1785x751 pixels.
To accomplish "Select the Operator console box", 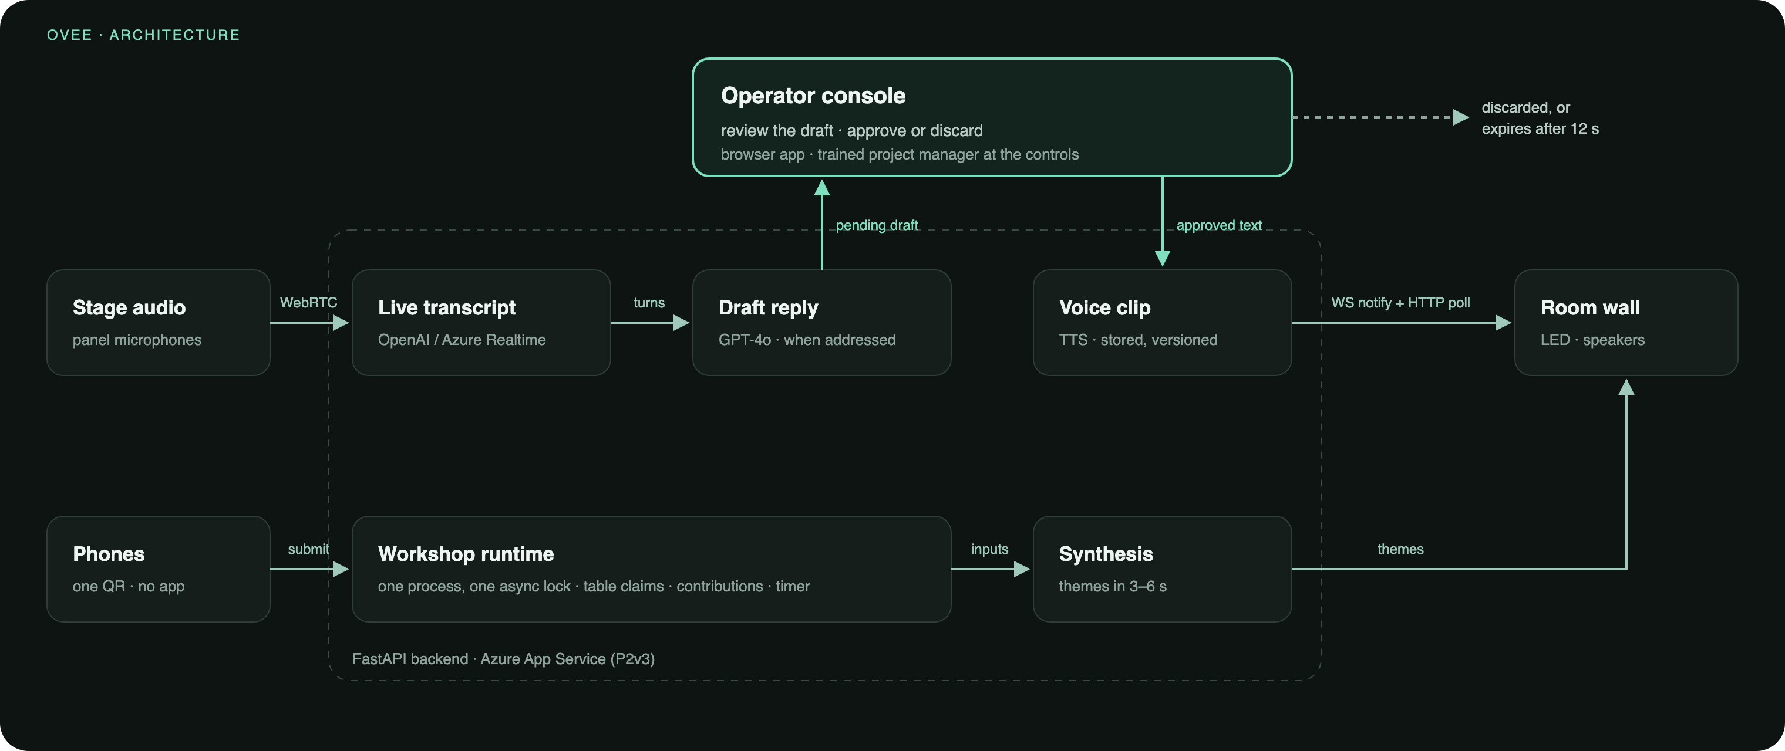I will click(992, 117).
